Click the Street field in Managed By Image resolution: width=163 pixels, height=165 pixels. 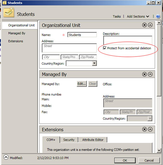(128, 103)
